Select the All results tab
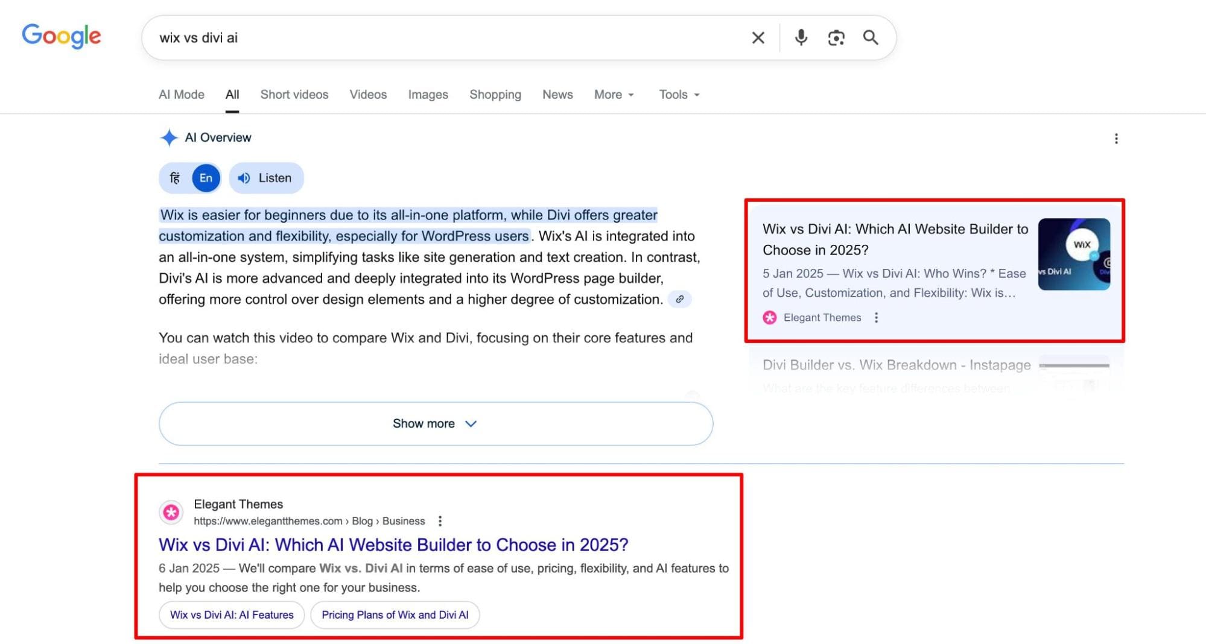The height and width of the screenshot is (644, 1206). click(x=232, y=95)
